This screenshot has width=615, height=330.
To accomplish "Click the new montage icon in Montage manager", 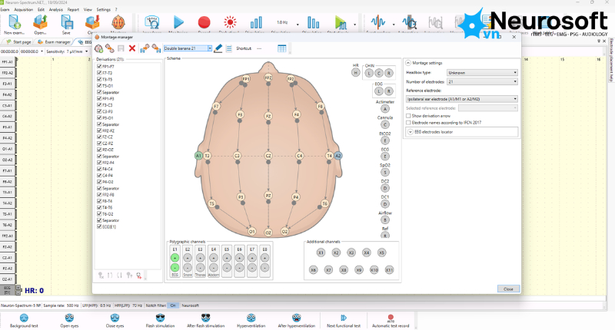I will [x=99, y=48].
